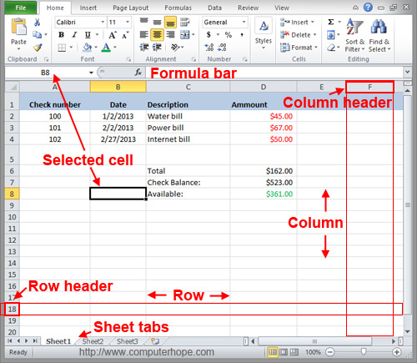Click the Fill Color paint bucket
Viewport: 417px width, 363px height.
(x=88, y=48)
